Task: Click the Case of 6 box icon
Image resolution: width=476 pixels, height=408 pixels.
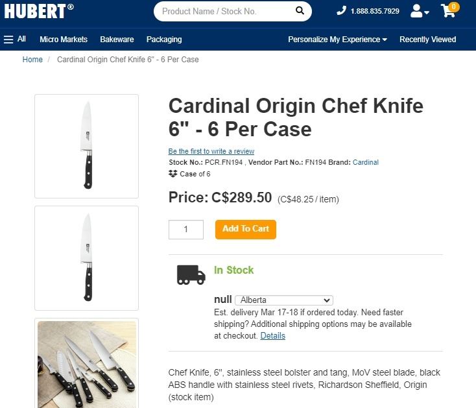Action: 173,174
